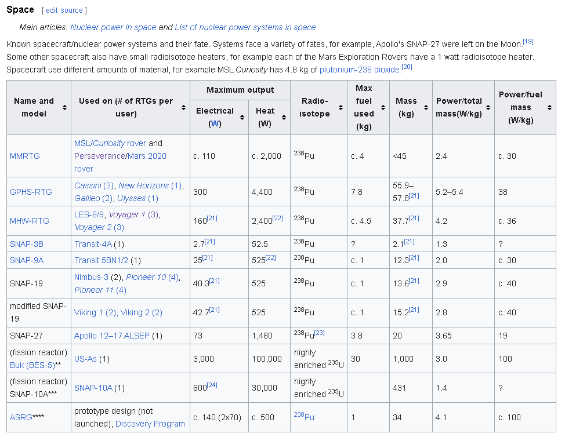This screenshot has width=565, height=437.
Task: Sort by Power/fuel mass (W/kg) column
Action: coord(549,108)
